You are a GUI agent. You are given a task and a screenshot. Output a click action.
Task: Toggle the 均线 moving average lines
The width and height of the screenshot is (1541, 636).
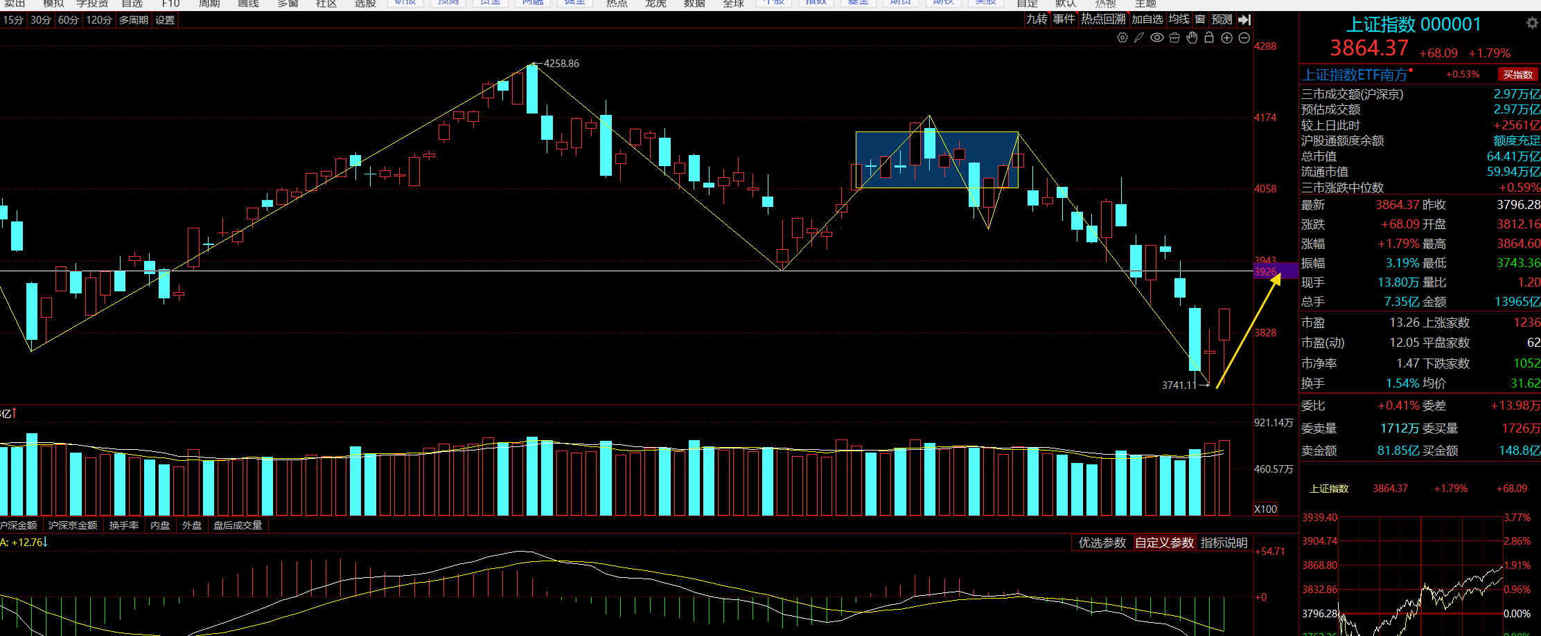tap(1179, 19)
